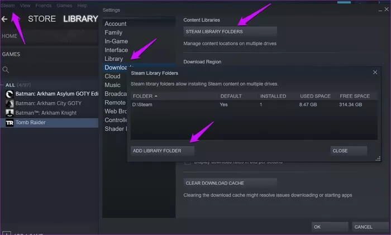
Task: Click the library search magnifier icon
Action: (6, 70)
